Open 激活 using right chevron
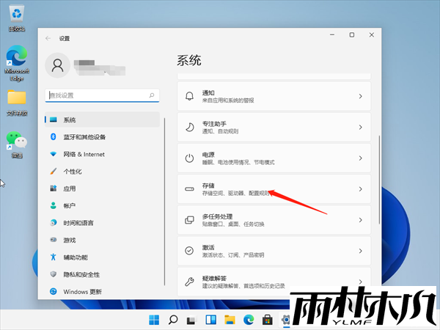Viewport: 440px width, 330px height. coord(360,251)
